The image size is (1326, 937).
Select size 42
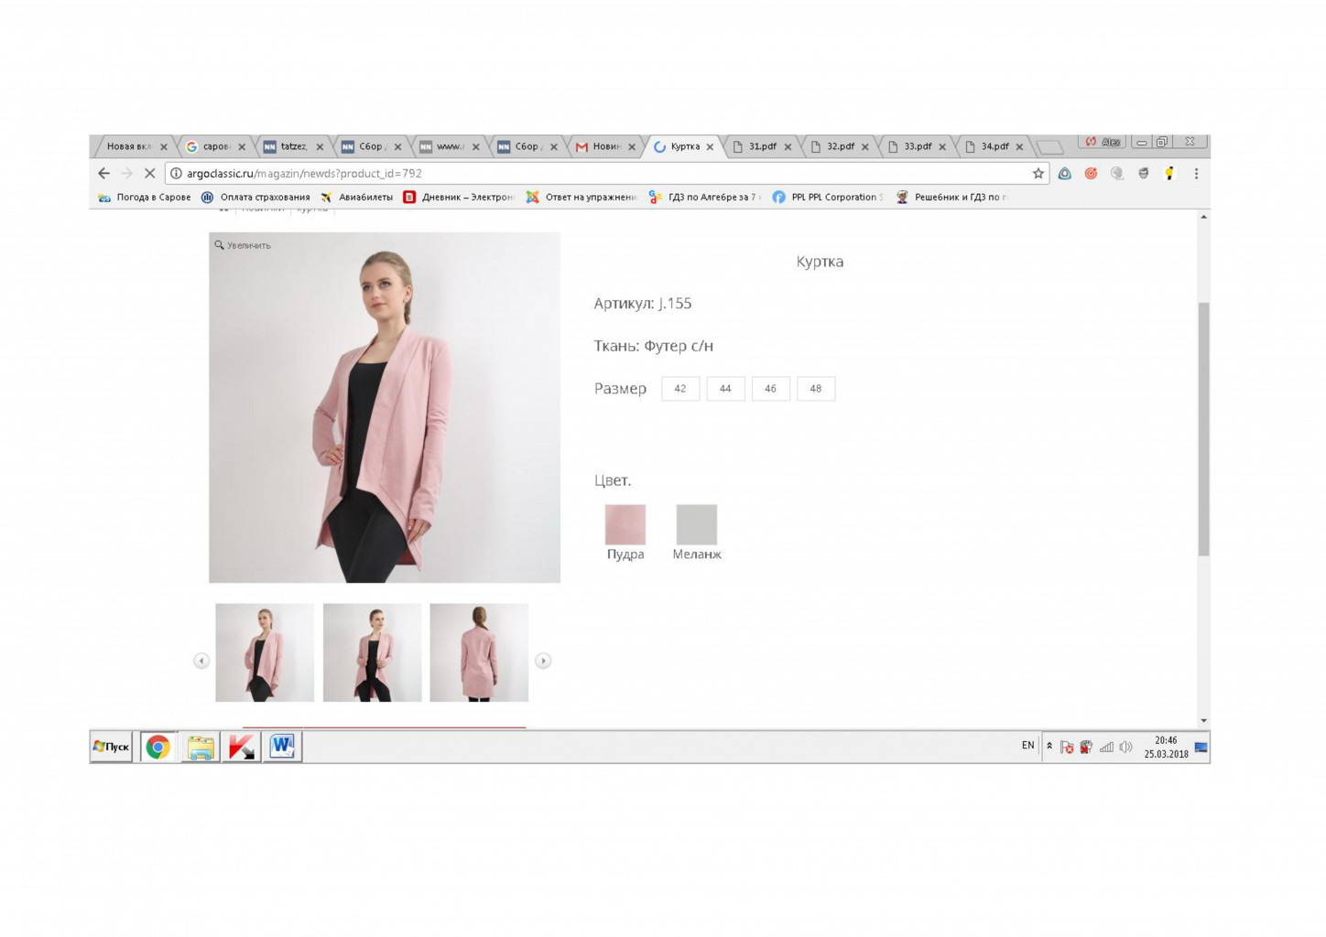680,389
